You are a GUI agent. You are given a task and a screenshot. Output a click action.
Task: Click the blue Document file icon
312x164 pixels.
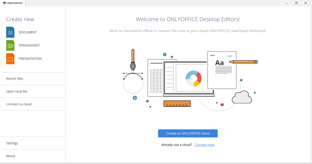10,32
